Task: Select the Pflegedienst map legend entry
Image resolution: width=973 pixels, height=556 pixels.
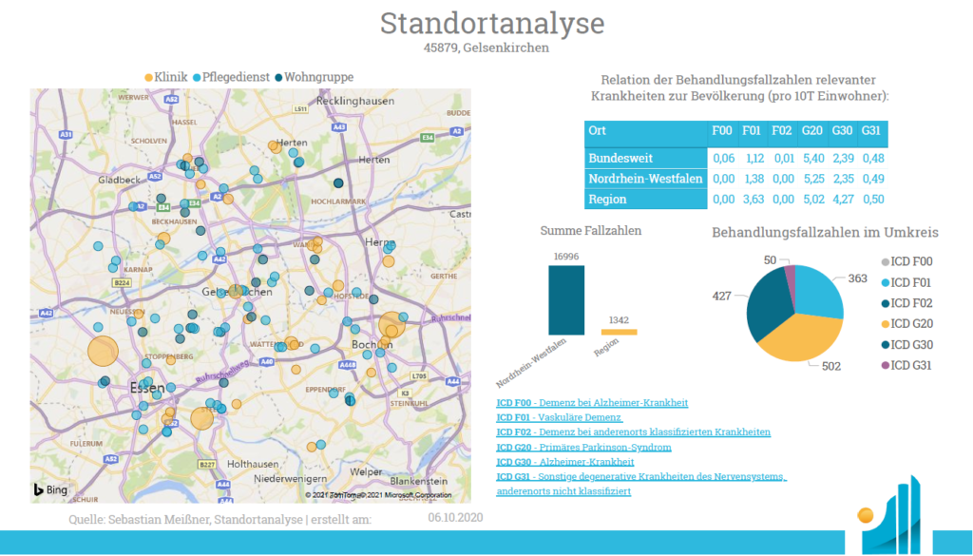Action: click(x=231, y=77)
